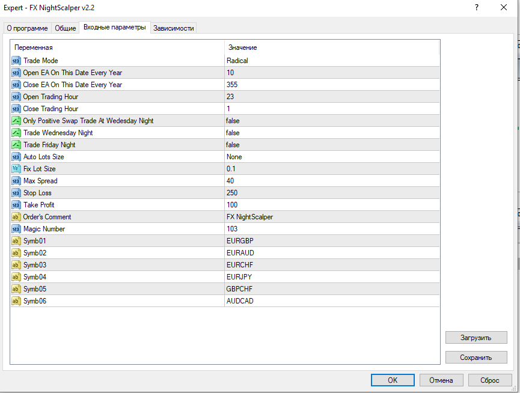Click the double-type icon beside Fix Lot Size
Image resolution: width=520 pixels, height=393 pixels.
16,169
